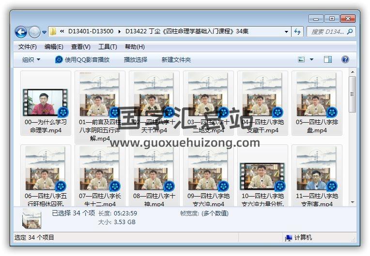Open the 组织 dropdown menu
Screen dimensions: 370x256
[x=31, y=59]
